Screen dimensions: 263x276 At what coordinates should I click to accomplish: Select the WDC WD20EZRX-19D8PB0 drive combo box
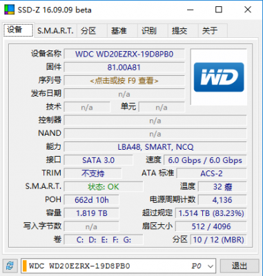tap(118, 266)
